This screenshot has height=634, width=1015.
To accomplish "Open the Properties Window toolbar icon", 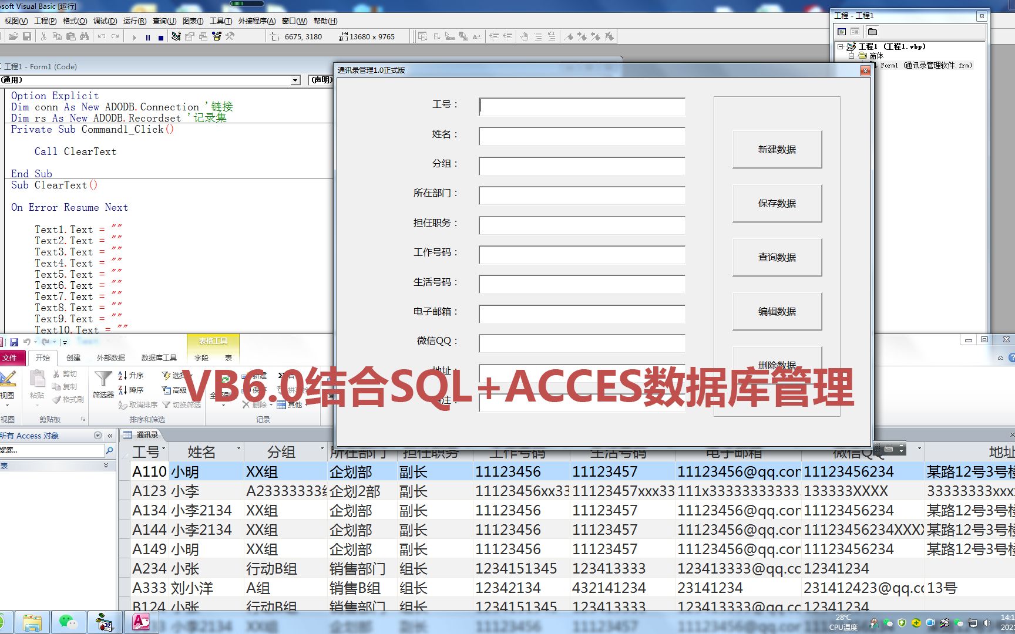I will click(x=189, y=36).
